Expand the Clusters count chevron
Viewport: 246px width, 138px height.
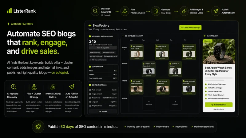point(116,75)
